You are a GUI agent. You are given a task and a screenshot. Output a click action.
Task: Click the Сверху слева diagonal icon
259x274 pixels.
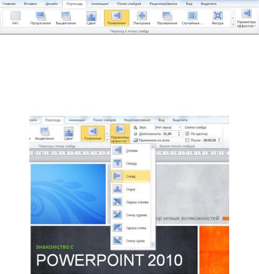pos(117,228)
